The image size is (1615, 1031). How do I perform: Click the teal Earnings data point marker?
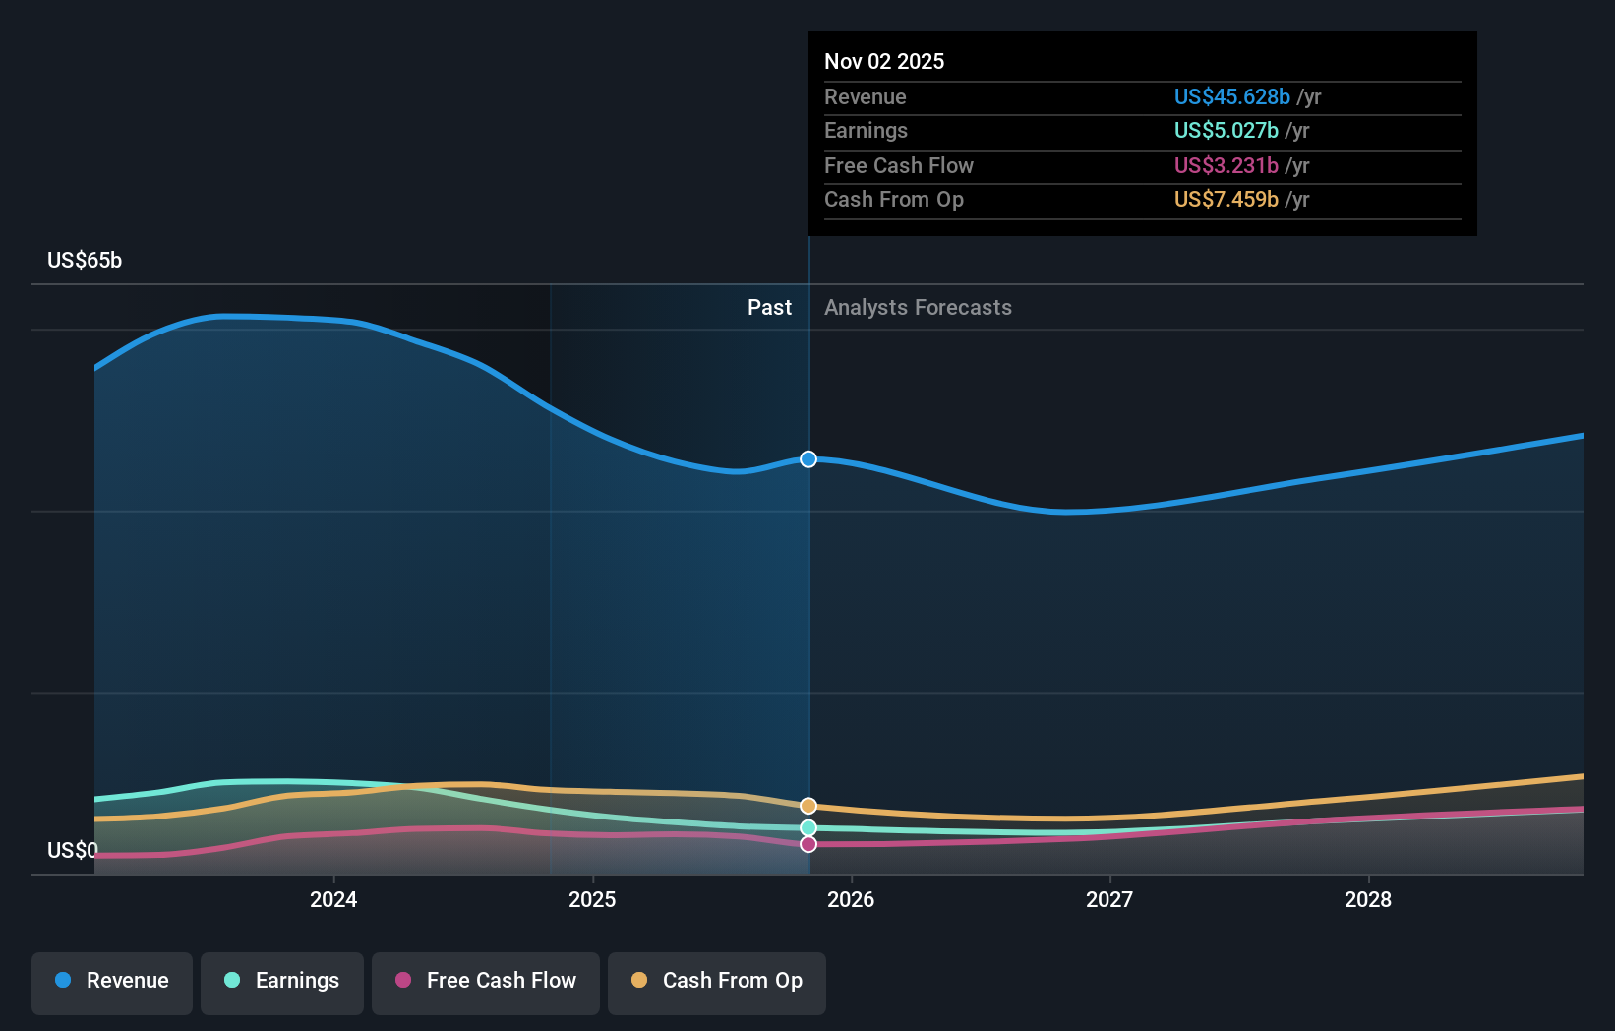[808, 828]
